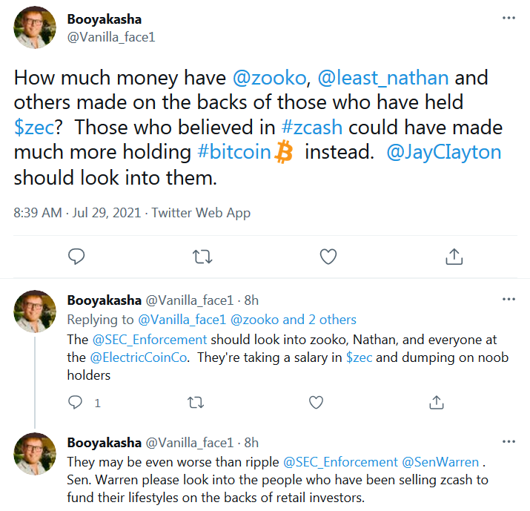
Task: Open the tweet timestamp 8:39 AM · Jul 29, 2021
Action: click(78, 213)
